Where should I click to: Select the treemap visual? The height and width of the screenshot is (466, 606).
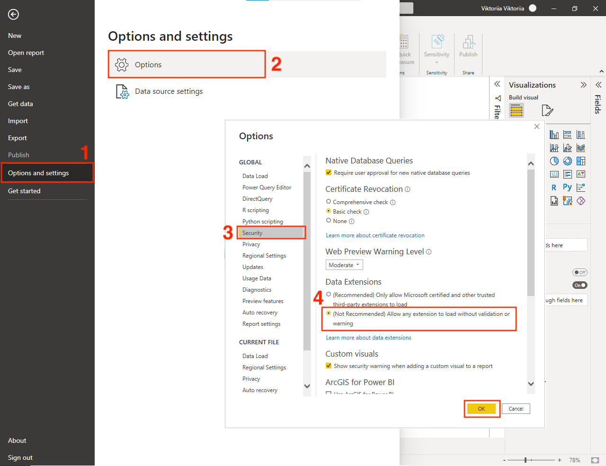coord(581,161)
